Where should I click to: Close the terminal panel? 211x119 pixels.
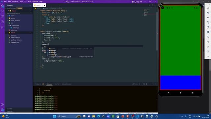155,84
